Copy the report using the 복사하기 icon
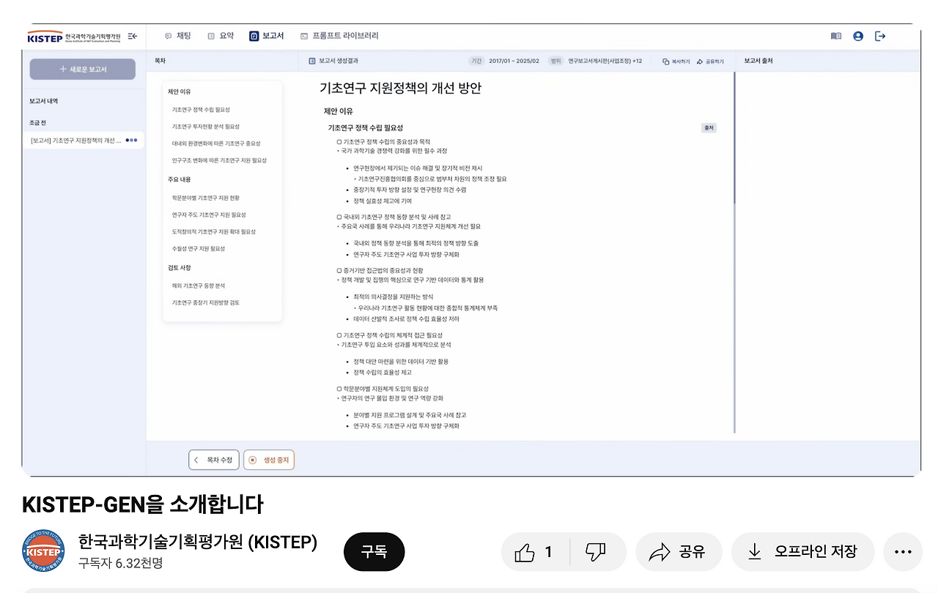 click(677, 60)
